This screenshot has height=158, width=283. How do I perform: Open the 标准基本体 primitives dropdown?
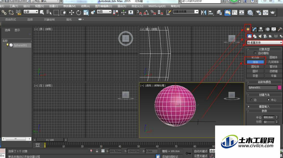tap(265, 42)
